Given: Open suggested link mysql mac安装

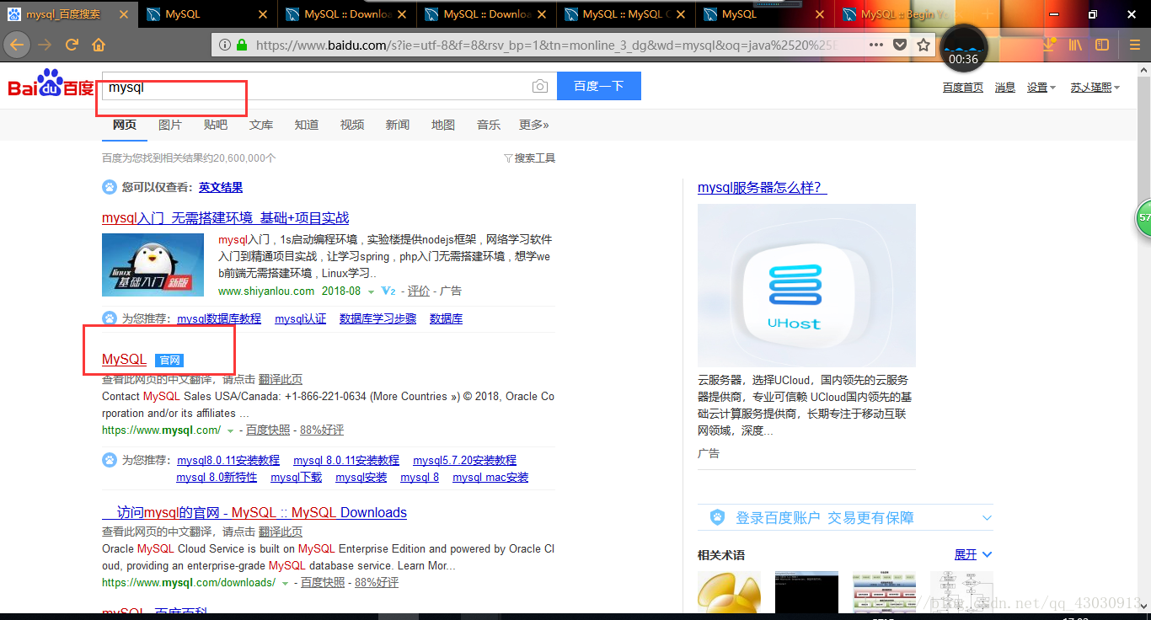Looking at the screenshot, I should click(x=490, y=477).
